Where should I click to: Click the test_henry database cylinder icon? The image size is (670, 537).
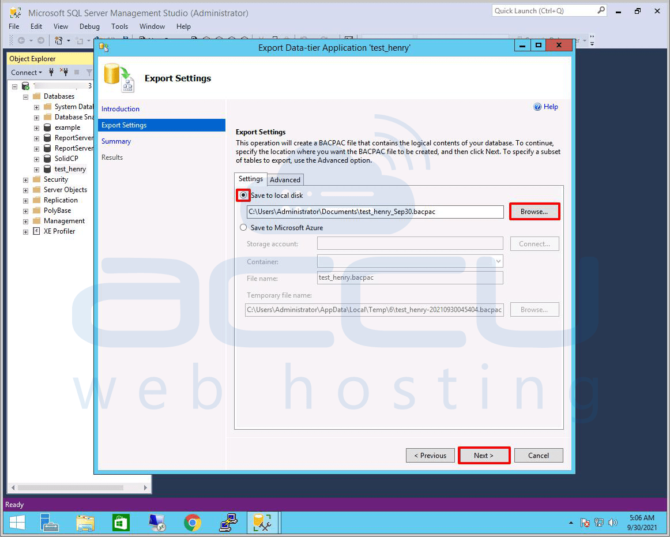coord(47,169)
